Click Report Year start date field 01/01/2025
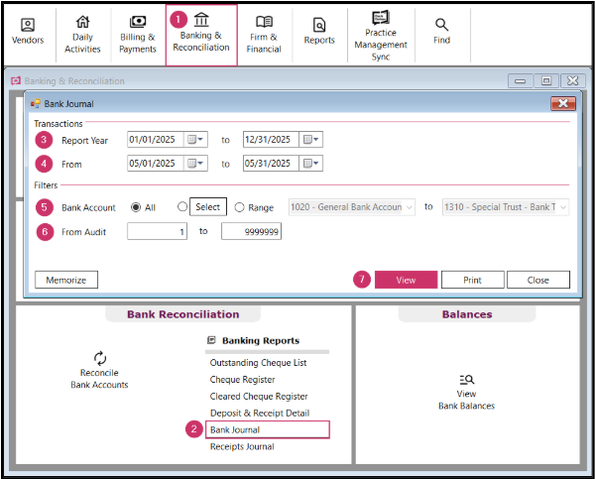The width and height of the screenshot is (595, 479). pyautogui.click(x=156, y=139)
